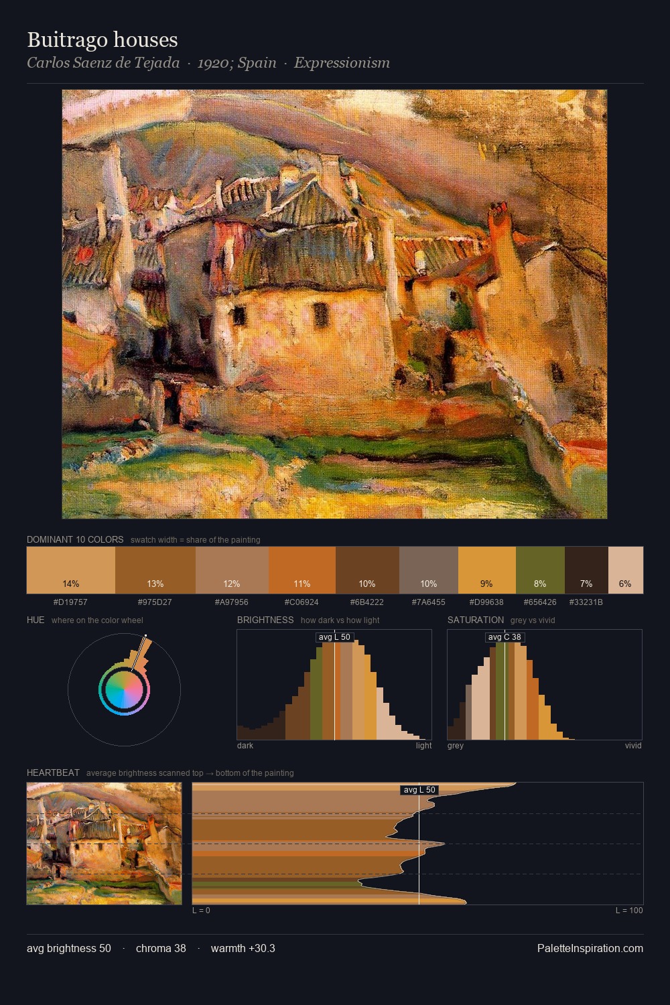This screenshot has height=1005, width=670.
Task: Select the #6B4222 dark brown swatch
Action: (367, 570)
